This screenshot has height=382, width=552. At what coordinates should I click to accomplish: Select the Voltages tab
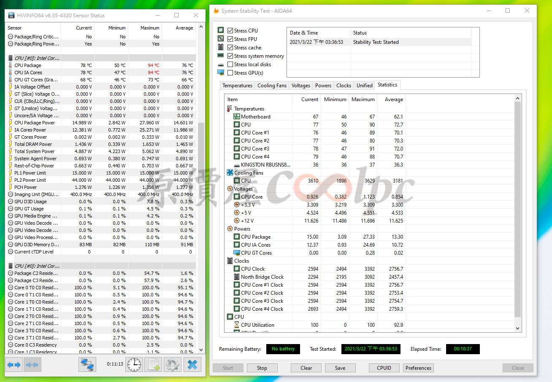coord(301,86)
